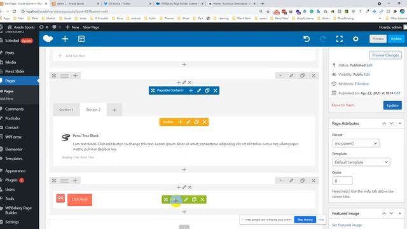Screen dimensions: 407x229
Task: Edit the Published status link
Action: [x=369, y=65]
